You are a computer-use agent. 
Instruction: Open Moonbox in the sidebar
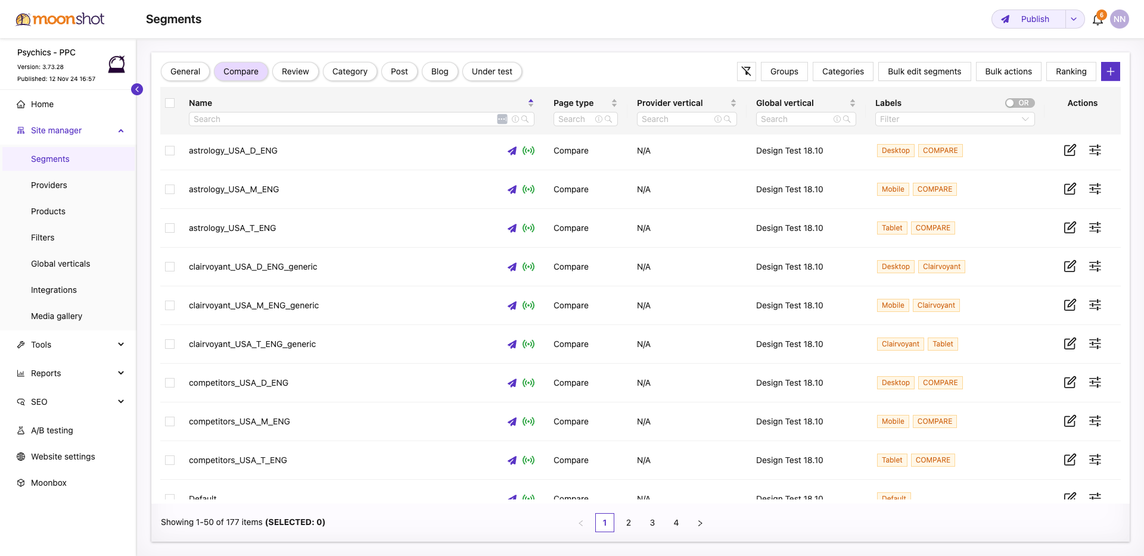coord(49,483)
